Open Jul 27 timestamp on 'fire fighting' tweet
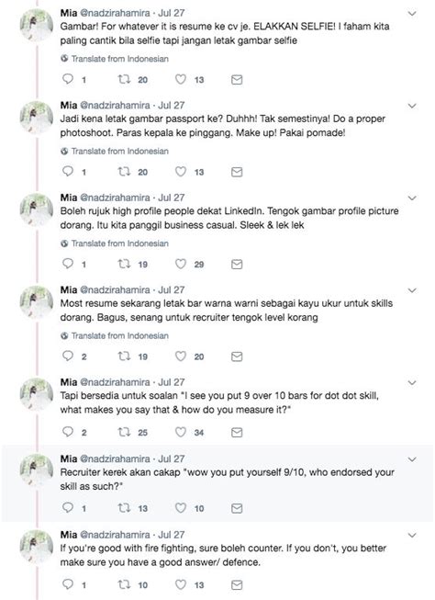 point(172,535)
